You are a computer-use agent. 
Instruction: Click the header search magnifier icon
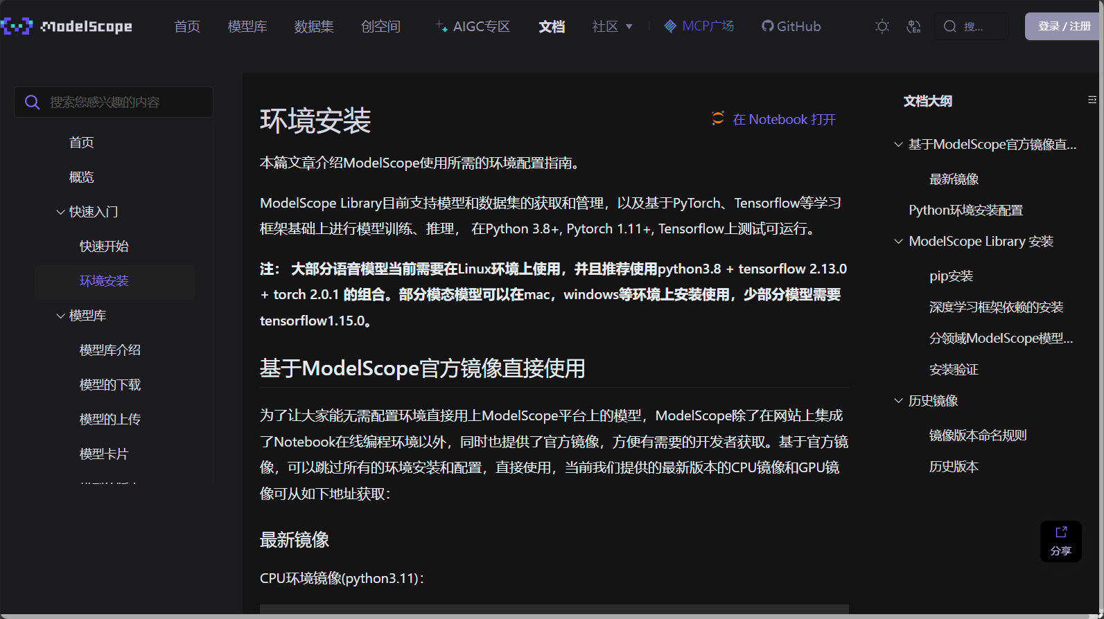[x=950, y=26]
